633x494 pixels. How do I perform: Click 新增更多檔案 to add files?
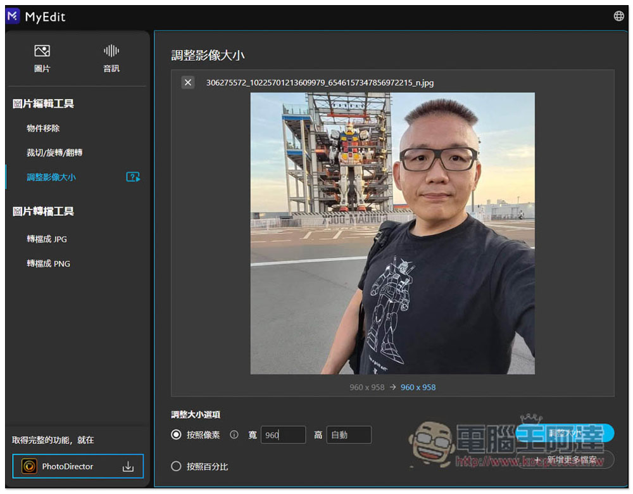568,460
